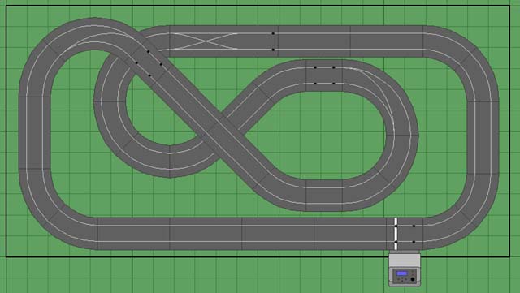Viewport: 520px width, 293px height.
Task: Click the white start/finish line on track
Action: (396, 234)
